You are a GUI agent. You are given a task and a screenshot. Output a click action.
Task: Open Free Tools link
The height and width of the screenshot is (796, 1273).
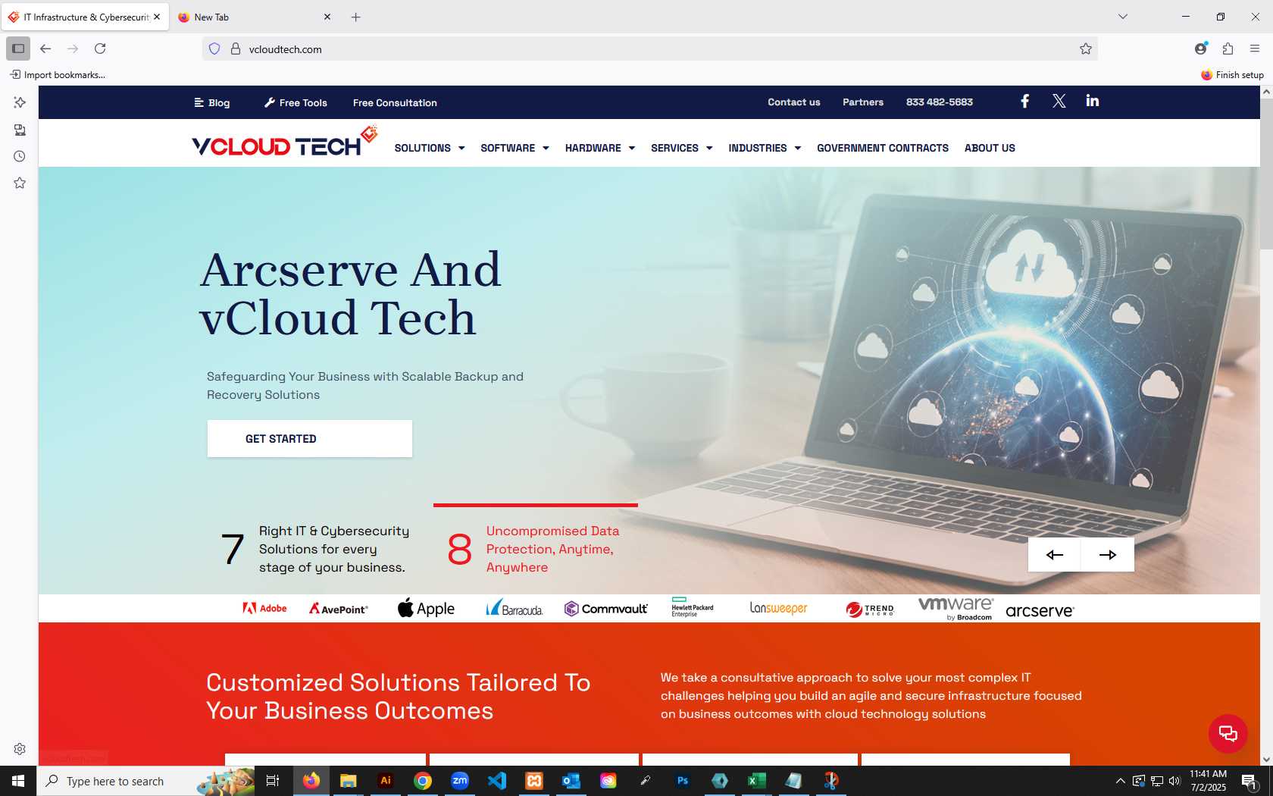[296, 102]
